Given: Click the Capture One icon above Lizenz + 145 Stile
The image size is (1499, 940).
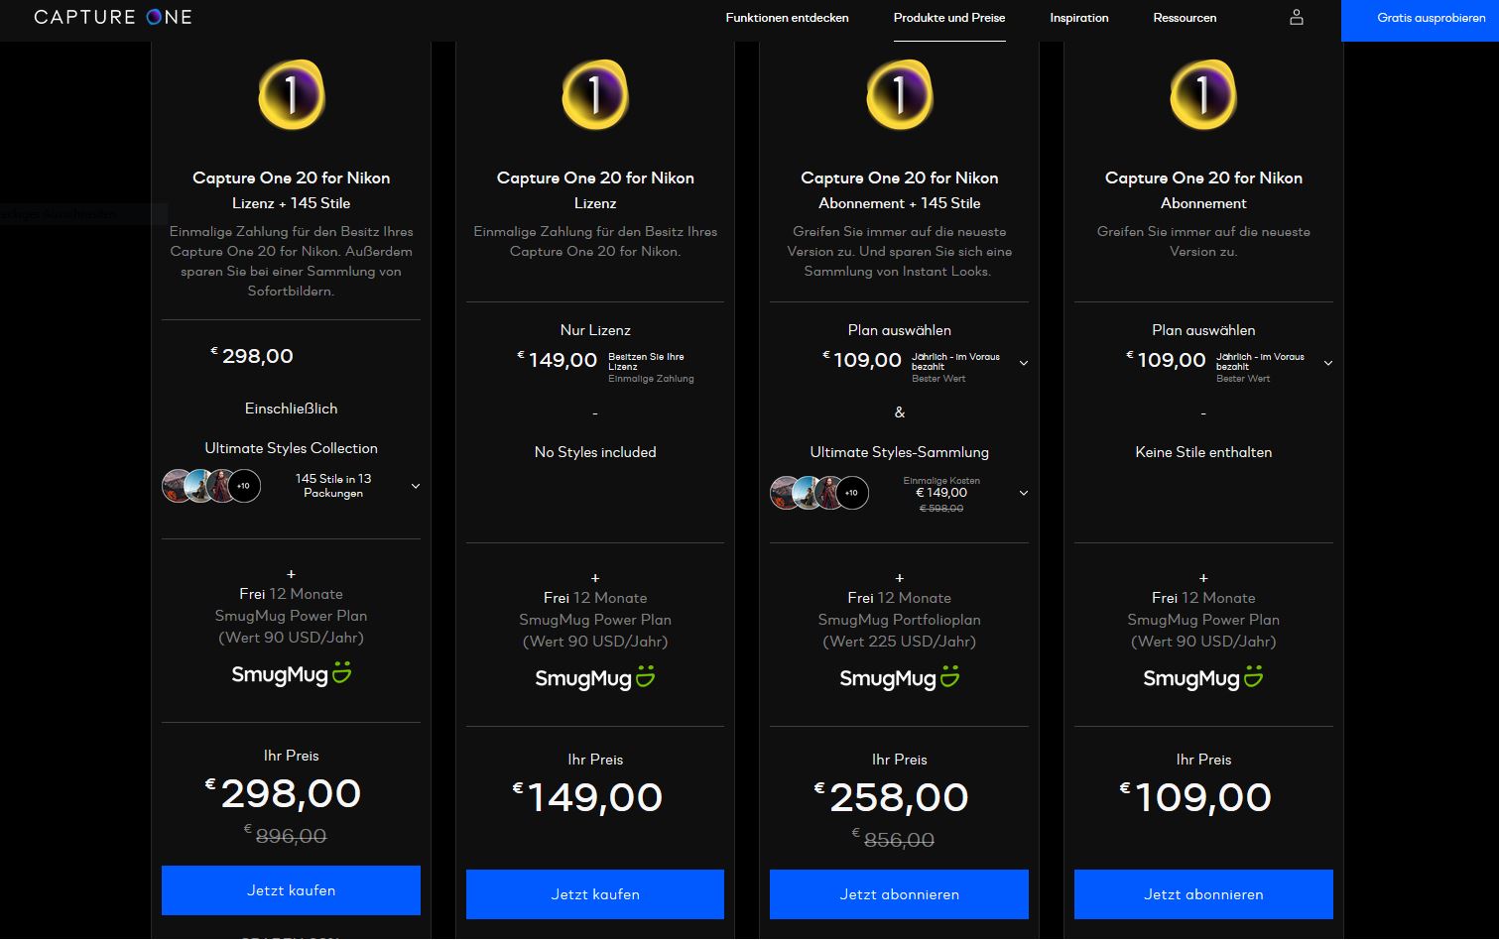Looking at the screenshot, I should pyautogui.click(x=291, y=95).
